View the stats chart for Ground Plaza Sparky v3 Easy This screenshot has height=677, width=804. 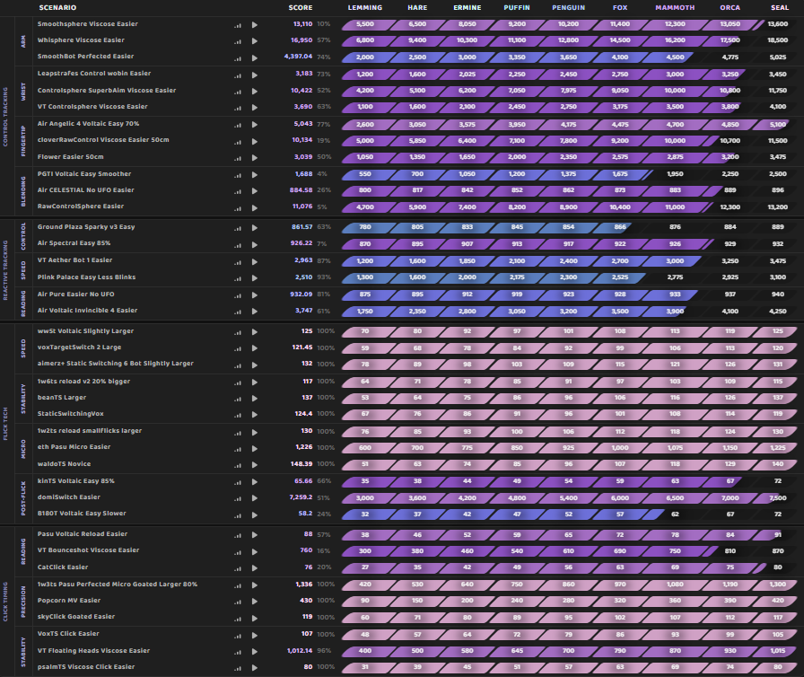238,228
